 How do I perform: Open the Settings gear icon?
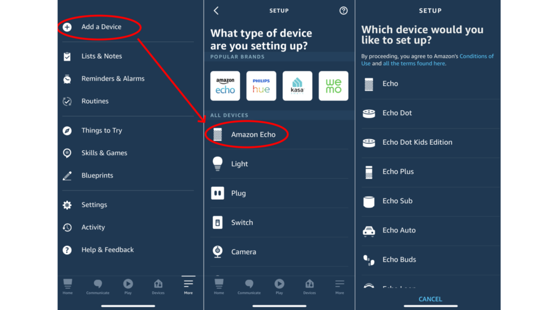67,205
